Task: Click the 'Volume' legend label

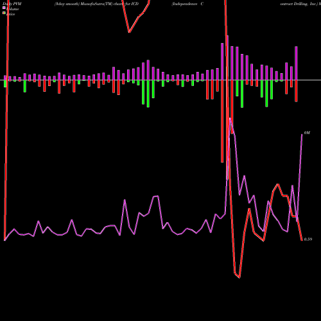Action: [x=12, y=9]
